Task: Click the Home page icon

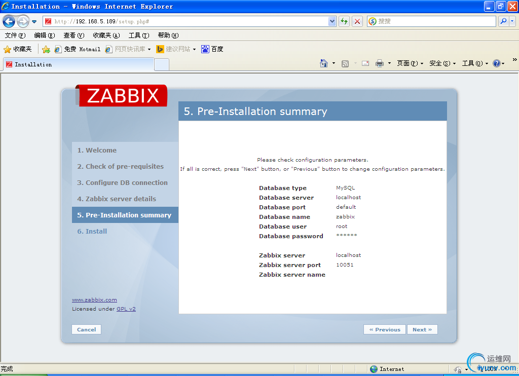Action: (324, 63)
